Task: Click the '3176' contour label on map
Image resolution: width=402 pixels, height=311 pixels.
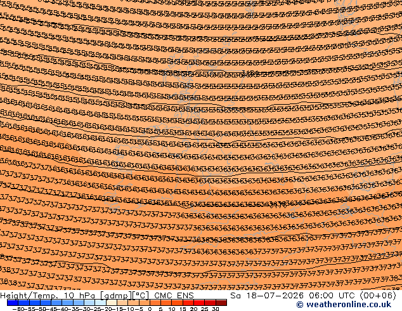Action: pos(278,204)
